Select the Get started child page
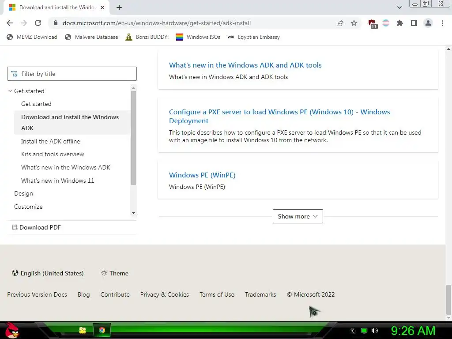 coord(36,104)
